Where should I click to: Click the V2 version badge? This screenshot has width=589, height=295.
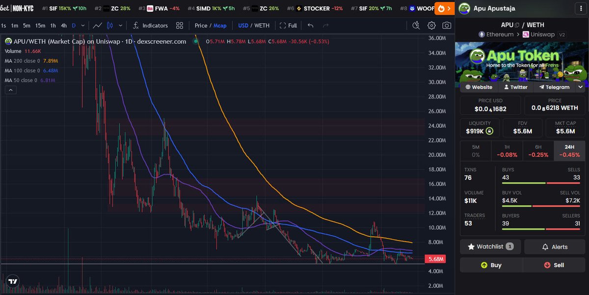click(562, 34)
